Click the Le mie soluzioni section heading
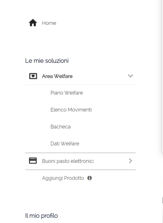 click(47, 61)
